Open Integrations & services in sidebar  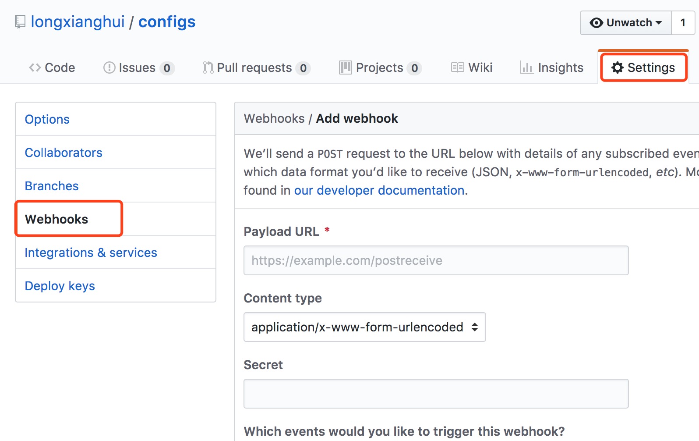[x=116, y=253]
